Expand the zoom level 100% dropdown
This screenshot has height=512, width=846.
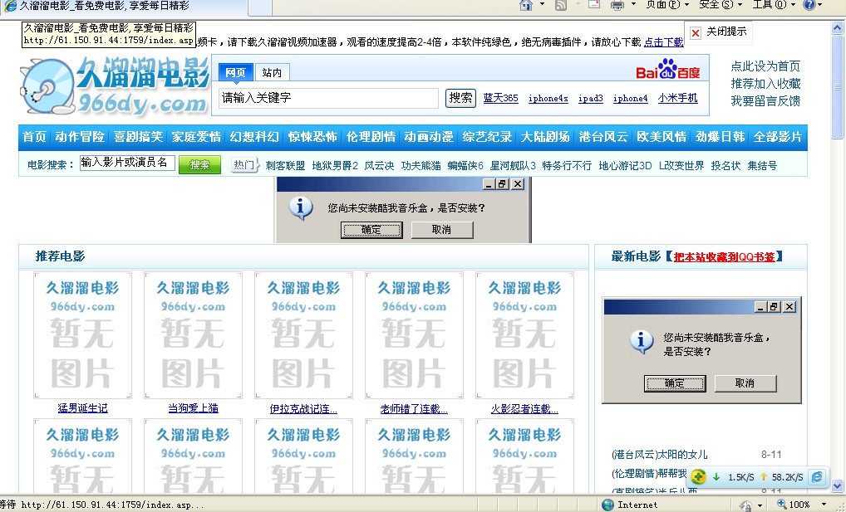coord(824,505)
